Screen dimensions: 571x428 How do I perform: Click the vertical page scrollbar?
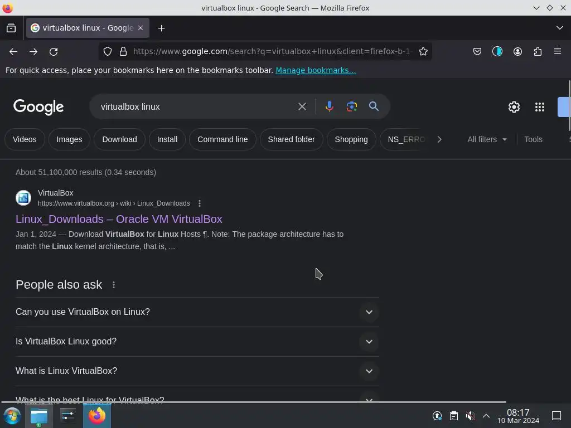pos(569,105)
